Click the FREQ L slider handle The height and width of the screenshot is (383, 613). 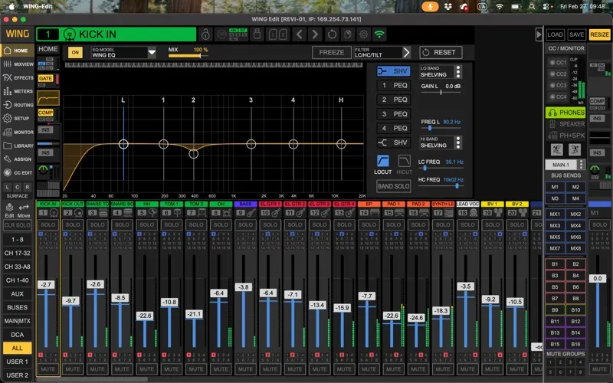430,128
